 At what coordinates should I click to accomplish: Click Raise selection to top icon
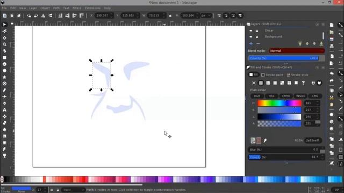click(81, 16)
